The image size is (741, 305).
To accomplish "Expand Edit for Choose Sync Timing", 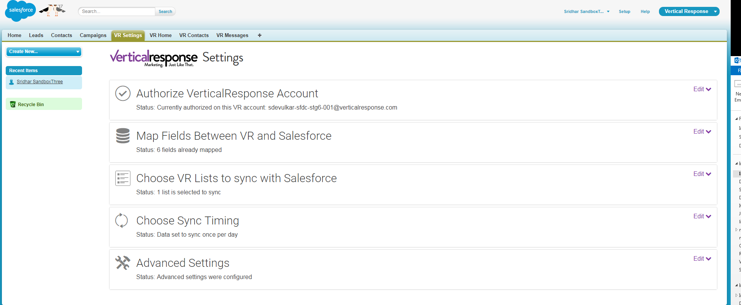I will tap(702, 216).
